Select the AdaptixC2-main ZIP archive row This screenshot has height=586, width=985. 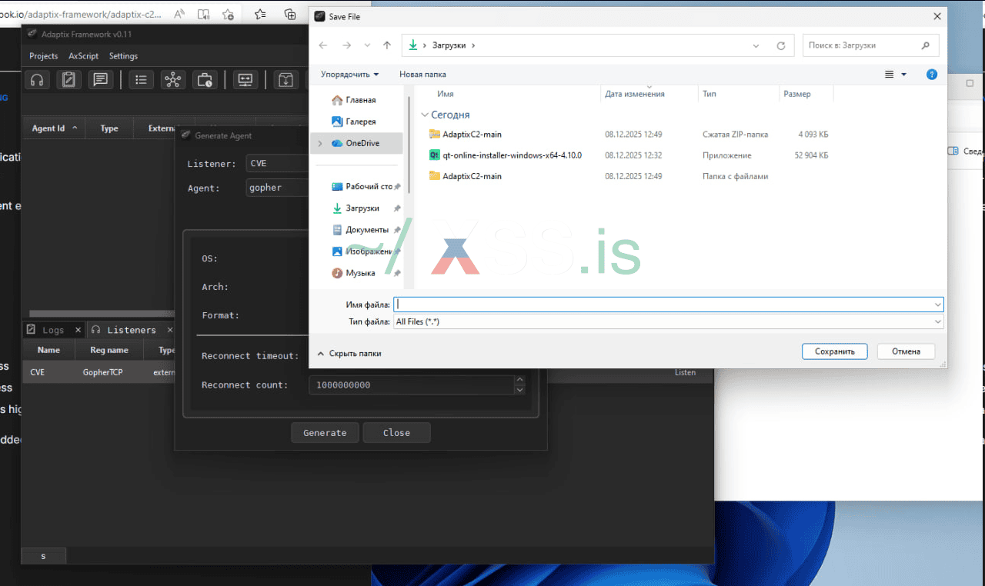click(x=629, y=135)
